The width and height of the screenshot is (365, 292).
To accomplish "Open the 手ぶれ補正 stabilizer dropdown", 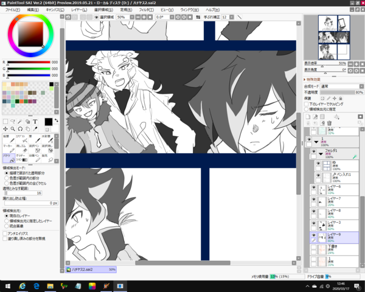I will point(232,17).
